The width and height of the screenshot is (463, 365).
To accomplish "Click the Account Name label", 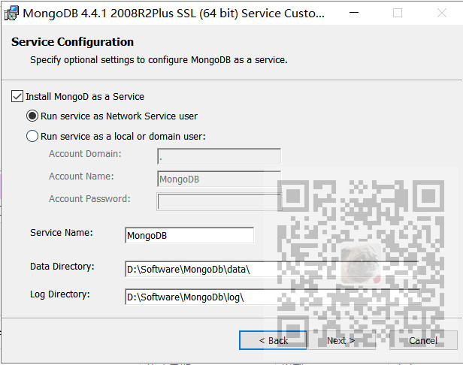I will point(81,176).
